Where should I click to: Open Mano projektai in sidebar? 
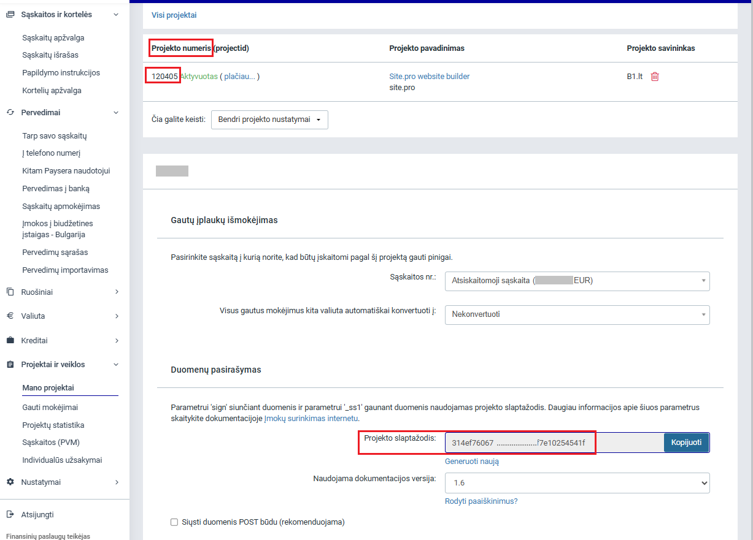pyautogui.click(x=48, y=388)
